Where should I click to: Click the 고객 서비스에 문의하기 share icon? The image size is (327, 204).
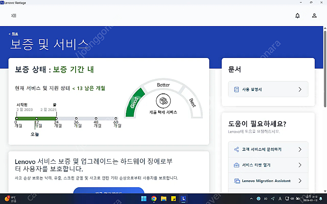tap(236, 149)
